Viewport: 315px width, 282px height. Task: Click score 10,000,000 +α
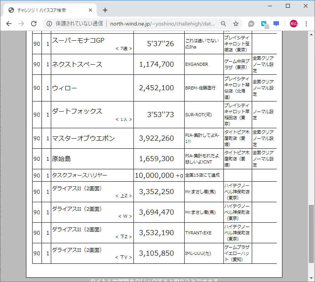(x=159, y=175)
